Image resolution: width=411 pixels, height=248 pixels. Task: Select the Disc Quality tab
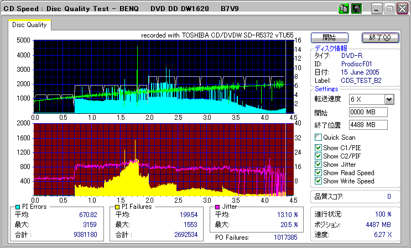[x=29, y=24]
